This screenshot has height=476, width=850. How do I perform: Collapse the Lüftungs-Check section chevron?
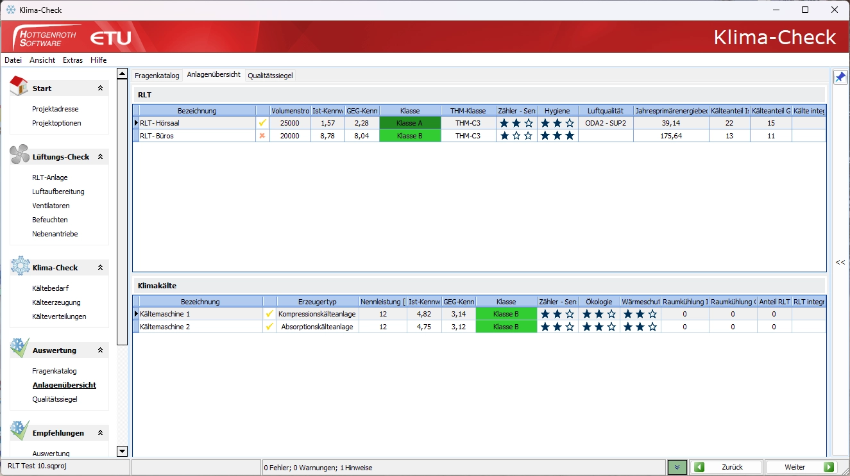point(100,157)
